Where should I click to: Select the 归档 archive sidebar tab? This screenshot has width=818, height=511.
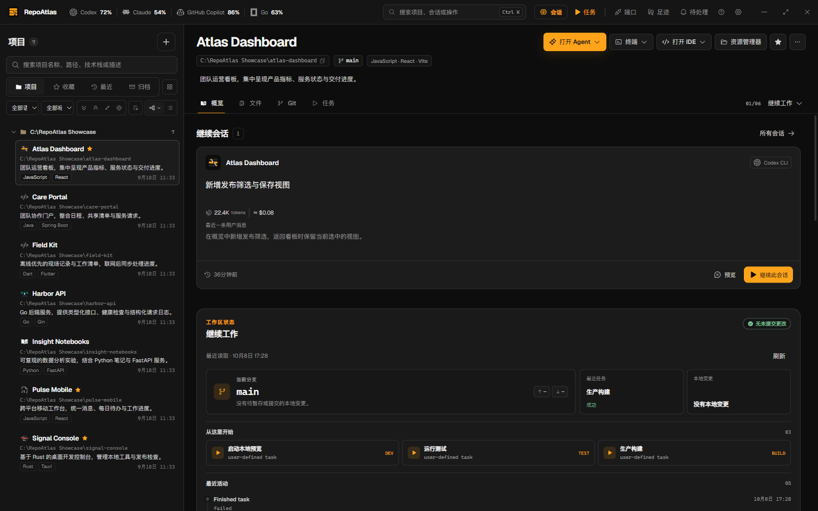(x=140, y=87)
